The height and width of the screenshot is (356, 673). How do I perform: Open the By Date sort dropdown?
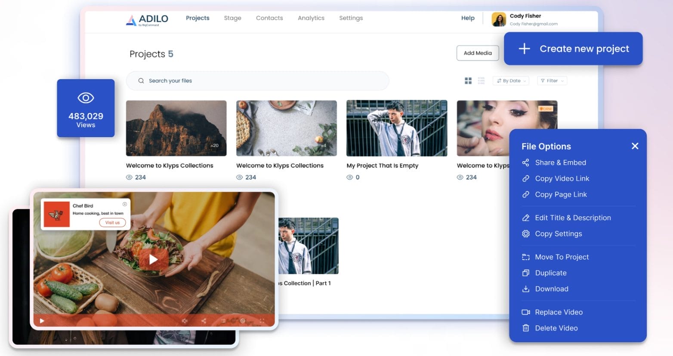510,80
